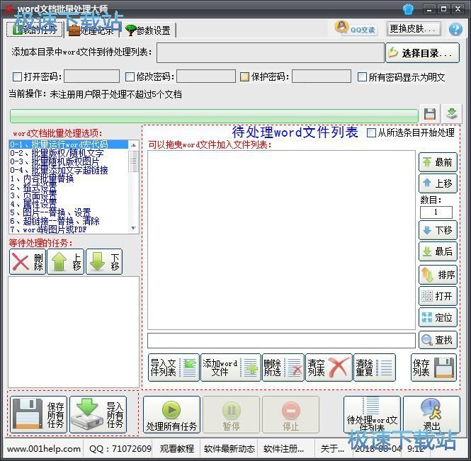This screenshot has height=461, width=471.
Task: Select option 0-1 批量运行word宏代码
Action: coord(69,144)
